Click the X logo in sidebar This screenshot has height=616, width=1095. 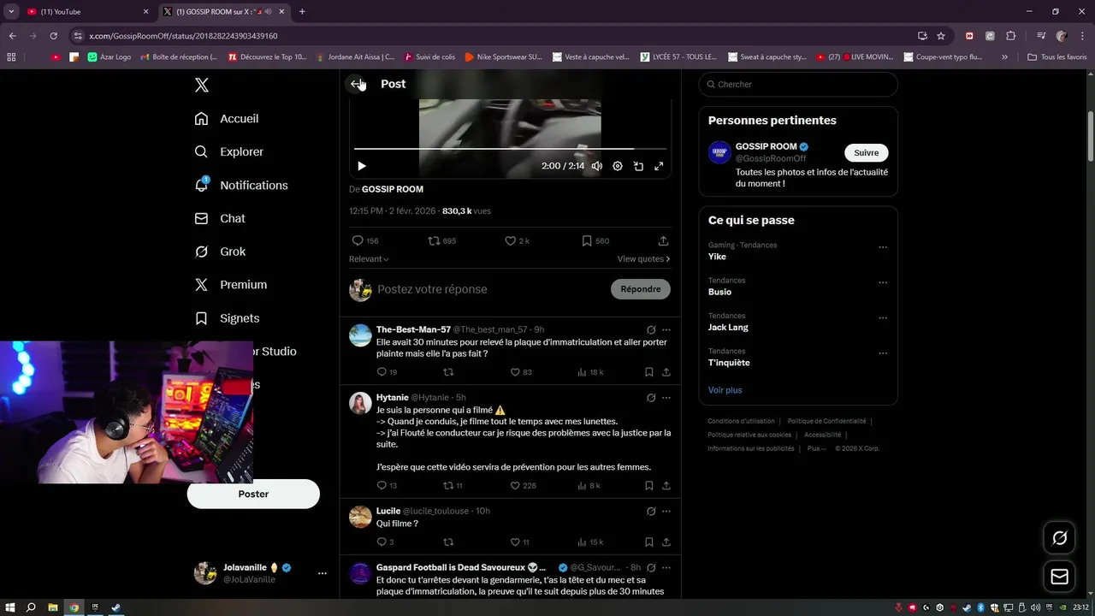coord(202,85)
